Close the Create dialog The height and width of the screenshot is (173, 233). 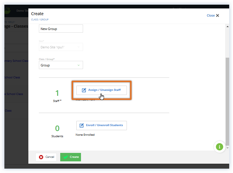(x=213, y=15)
